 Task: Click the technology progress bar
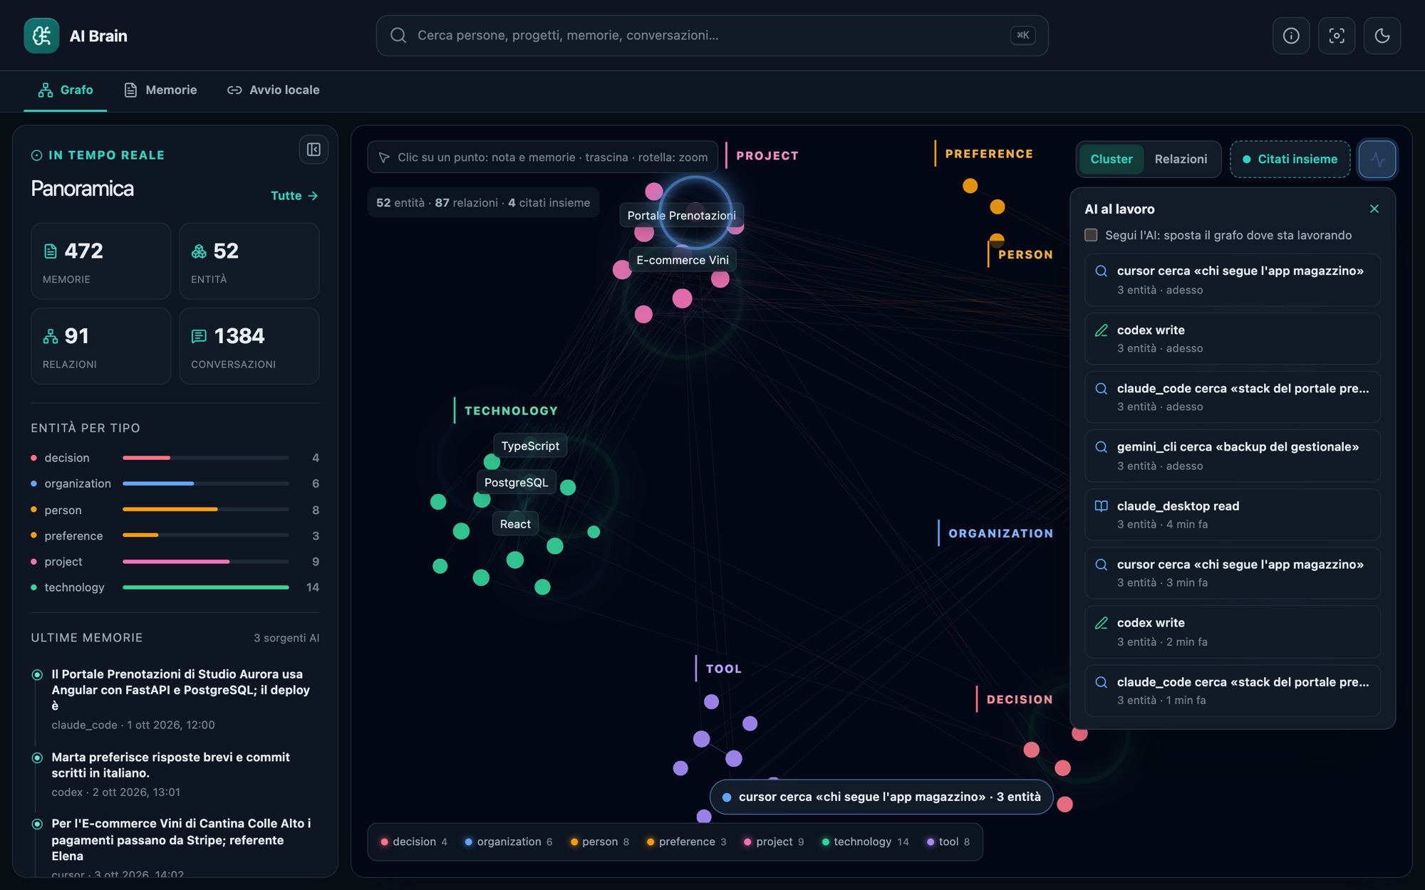coord(206,587)
